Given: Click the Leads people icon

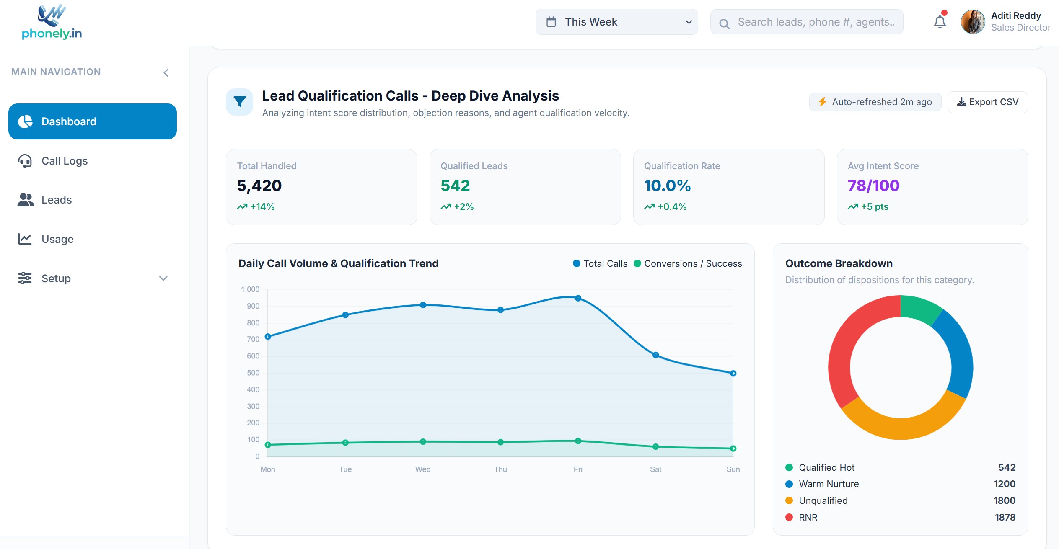Looking at the screenshot, I should point(25,200).
